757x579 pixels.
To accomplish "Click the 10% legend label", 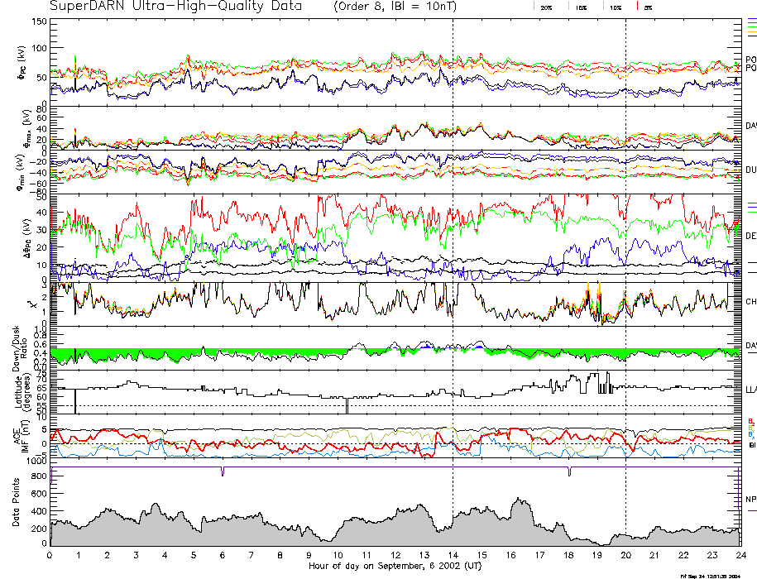I will (x=616, y=7).
